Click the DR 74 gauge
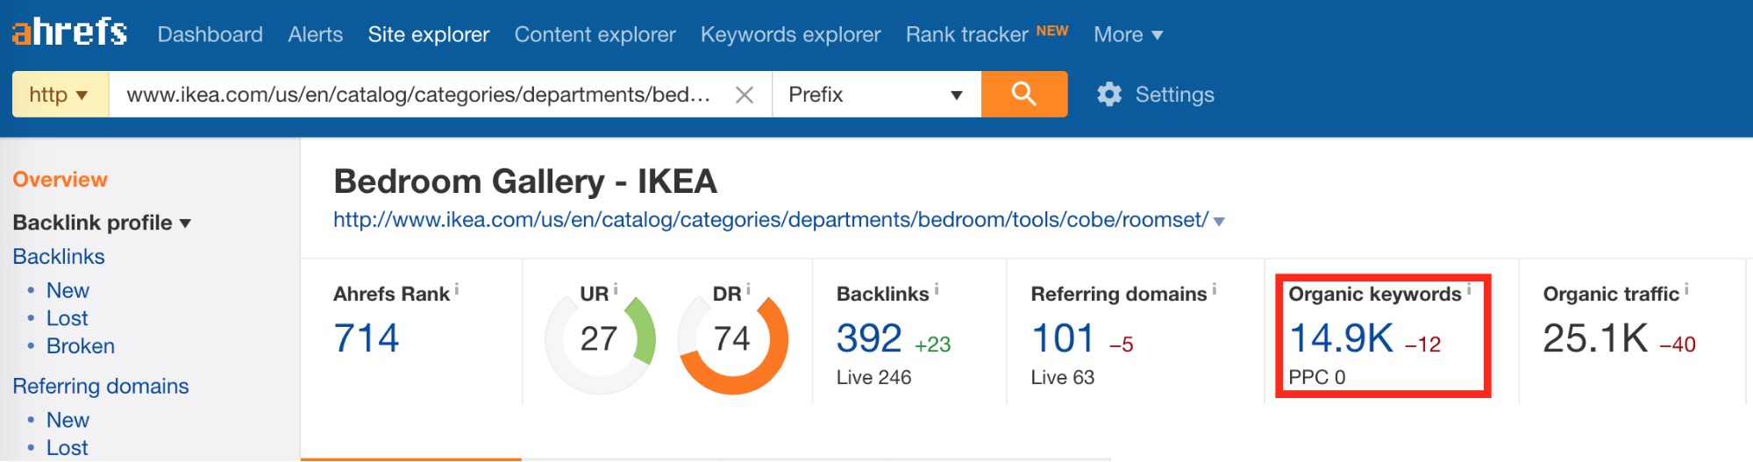 pyautogui.click(x=733, y=340)
